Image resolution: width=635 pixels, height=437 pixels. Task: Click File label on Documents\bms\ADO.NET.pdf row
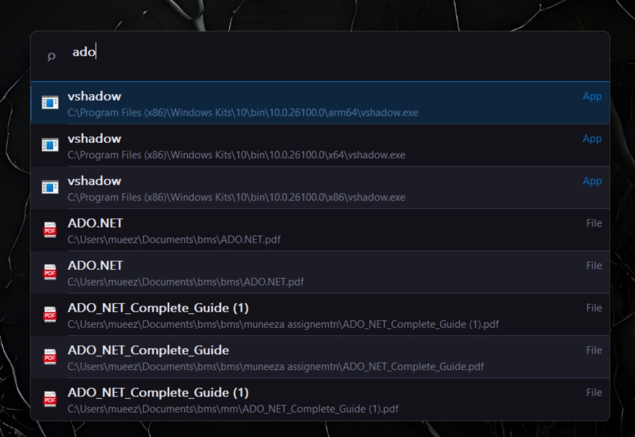click(x=594, y=223)
